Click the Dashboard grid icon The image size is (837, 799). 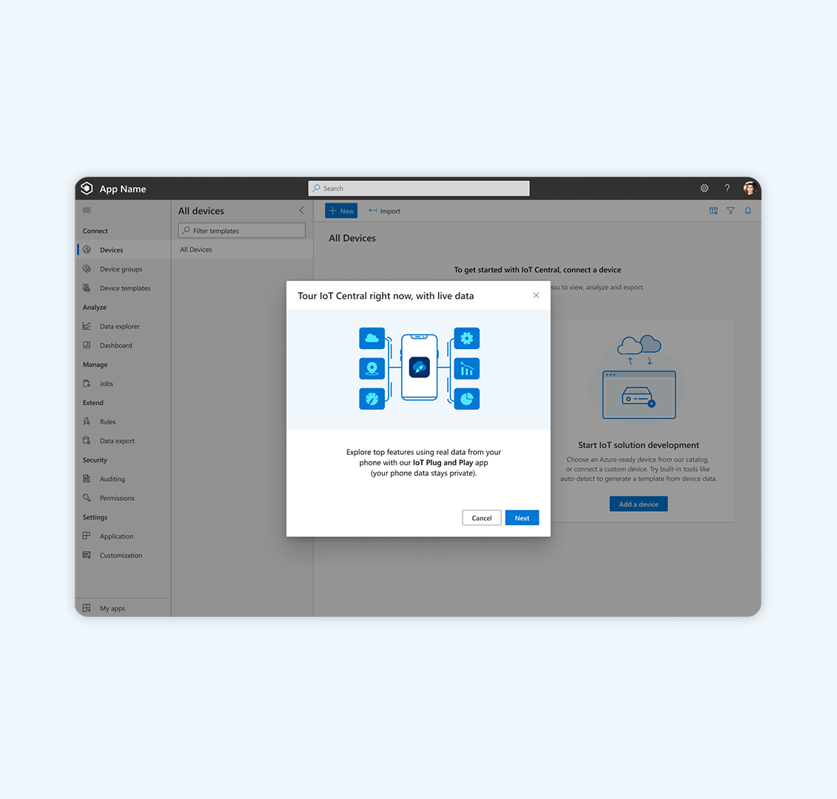(87, 345)
